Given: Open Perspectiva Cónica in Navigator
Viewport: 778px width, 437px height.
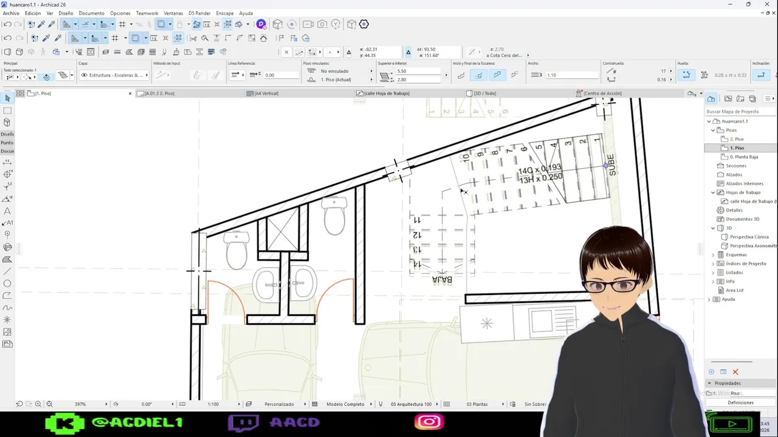Looking at the screenshot, I should [749, 237].
